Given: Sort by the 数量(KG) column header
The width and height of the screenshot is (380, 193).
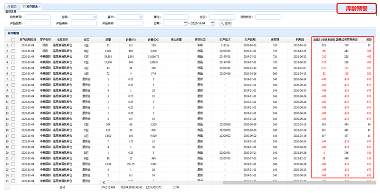Looking at the screenshot, I should pyautogui.click(x=153, y=40).
